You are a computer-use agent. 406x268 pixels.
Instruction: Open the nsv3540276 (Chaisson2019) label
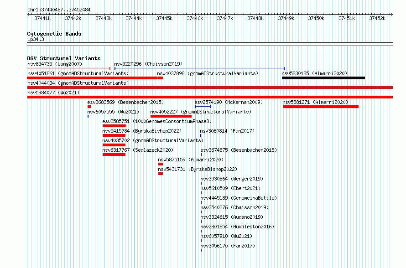[234, 207]
